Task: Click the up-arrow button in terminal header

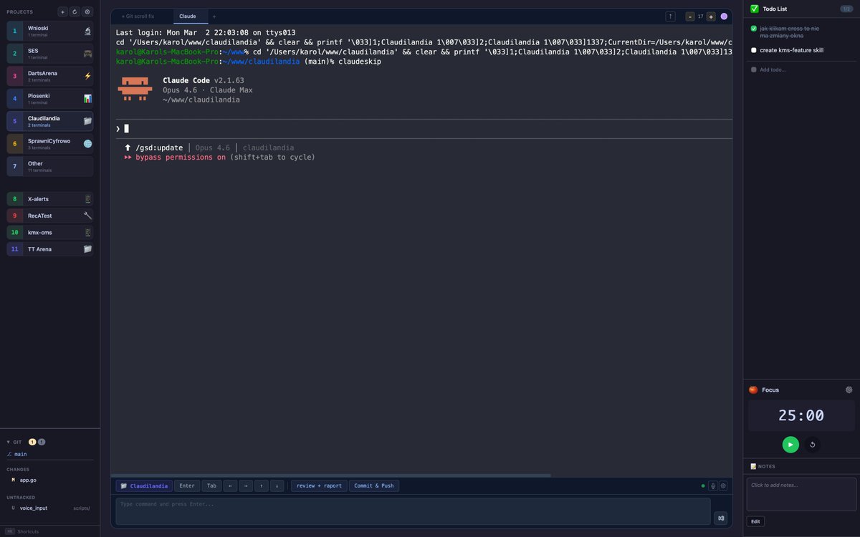Action: coord(670,16)
